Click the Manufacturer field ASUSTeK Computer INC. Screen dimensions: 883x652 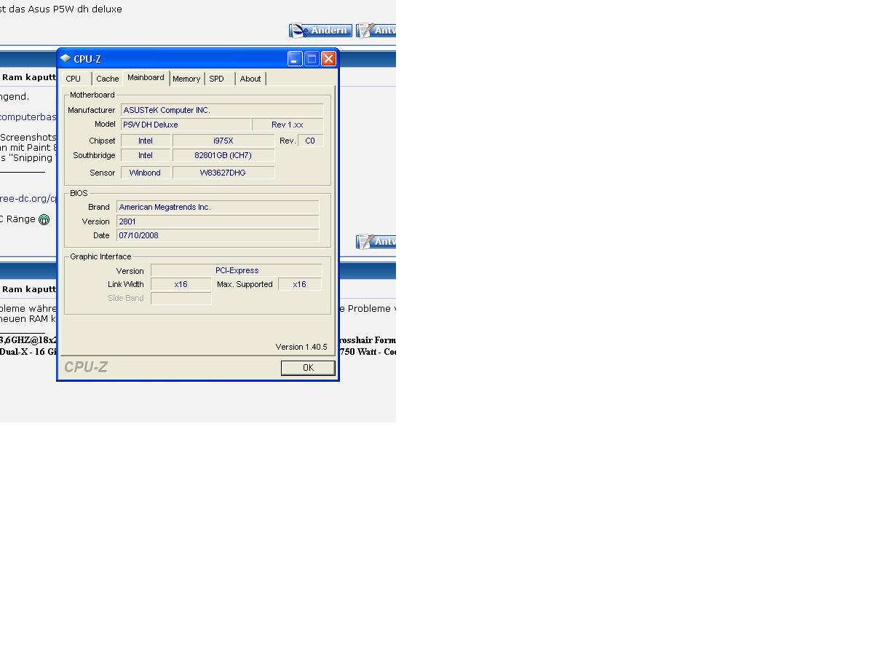click(x=222, y=110)
